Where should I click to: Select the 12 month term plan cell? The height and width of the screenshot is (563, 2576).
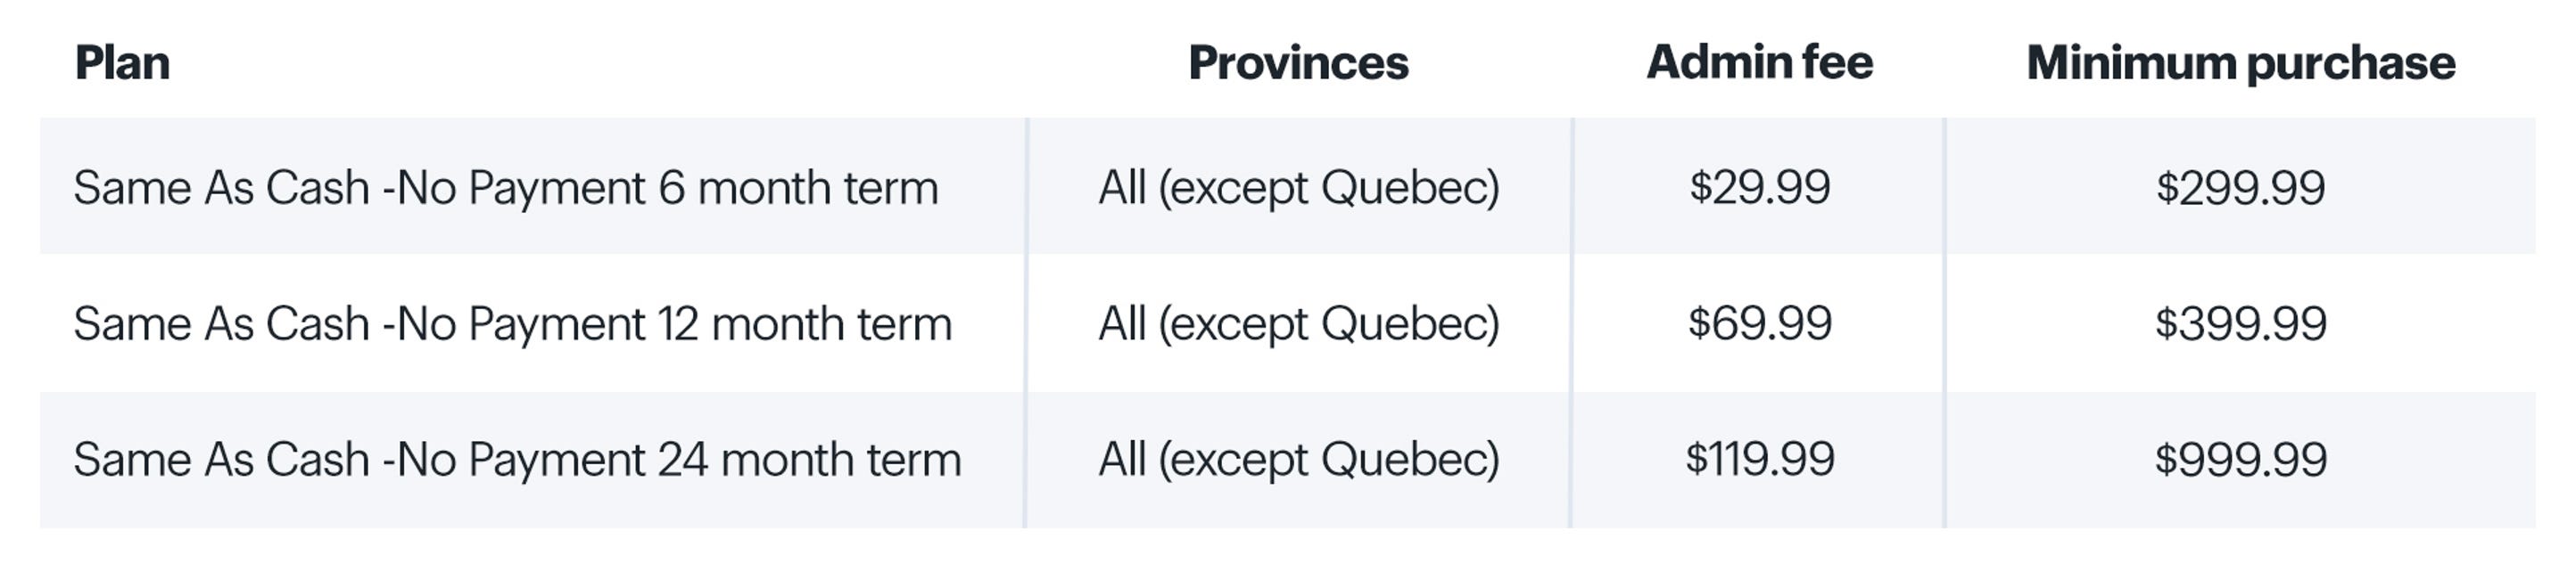pyautogui.click(x=512, y=323)
